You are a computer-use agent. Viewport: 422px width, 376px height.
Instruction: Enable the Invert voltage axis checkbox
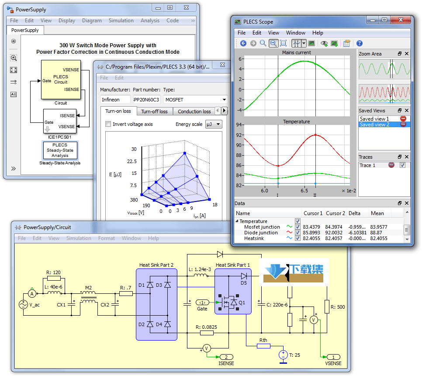coord(108,124)
